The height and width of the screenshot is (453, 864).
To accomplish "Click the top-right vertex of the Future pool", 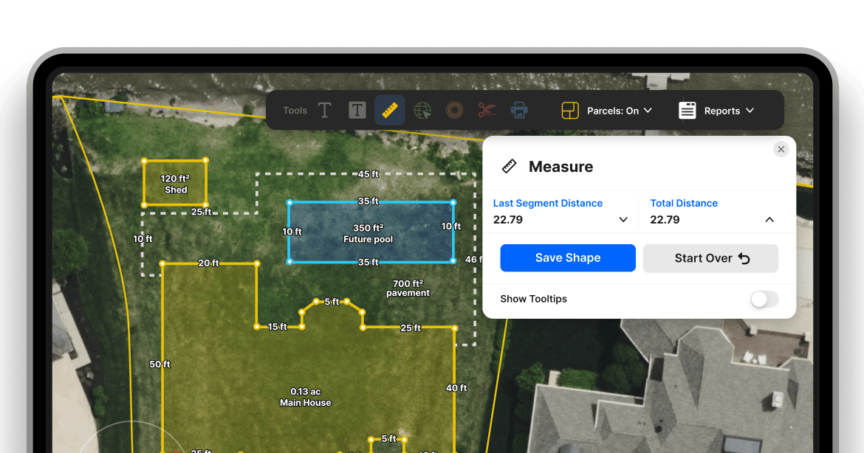I will click(x=453, y=203).
